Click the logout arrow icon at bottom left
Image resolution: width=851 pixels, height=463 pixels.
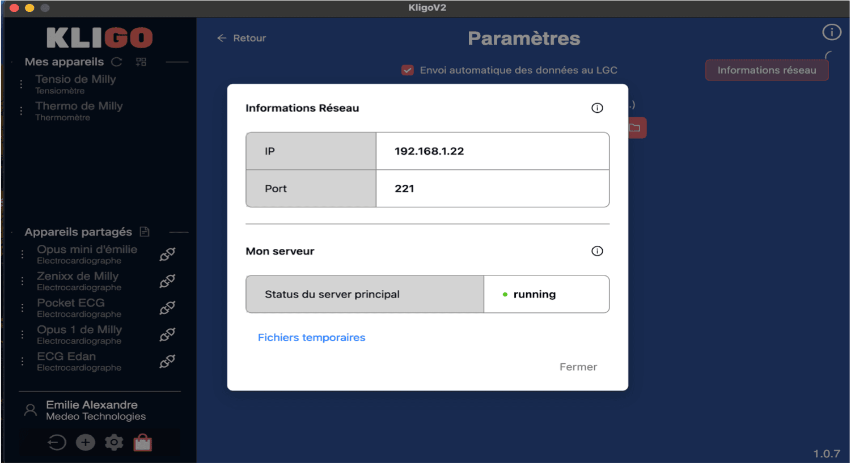57,443
